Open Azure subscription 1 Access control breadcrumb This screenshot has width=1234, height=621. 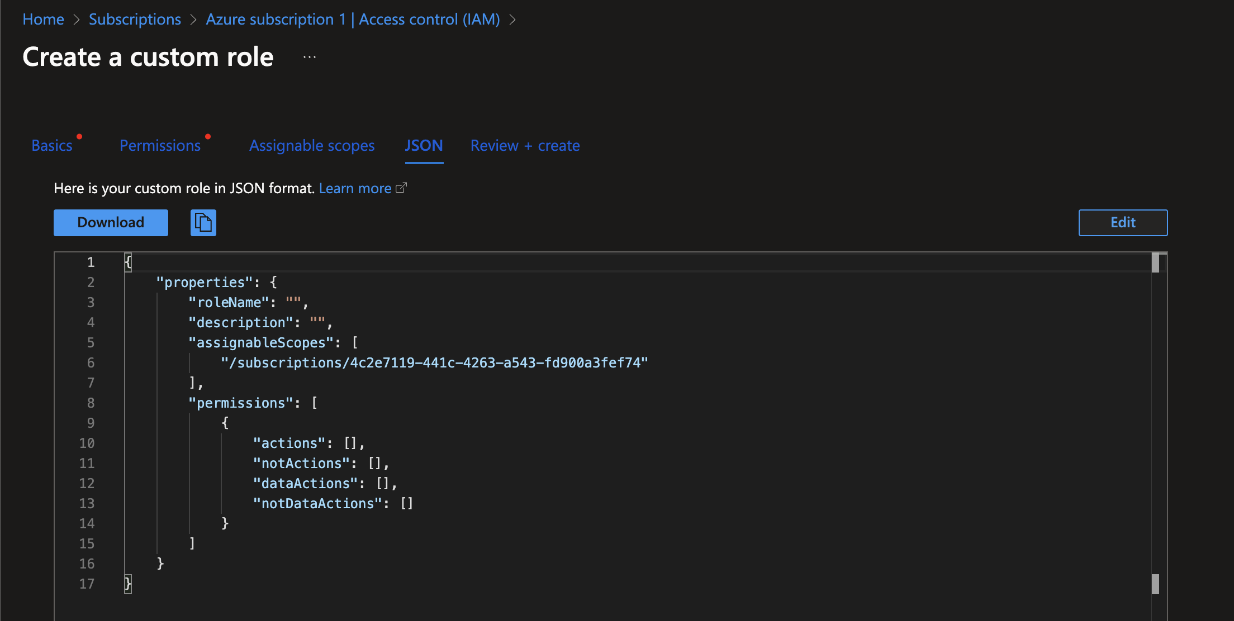point(353,19)
